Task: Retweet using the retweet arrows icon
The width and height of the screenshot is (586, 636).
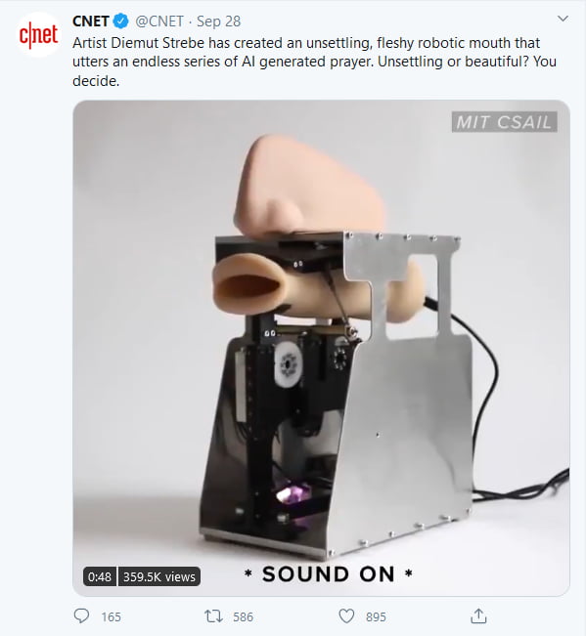Action: click(213, 616)
